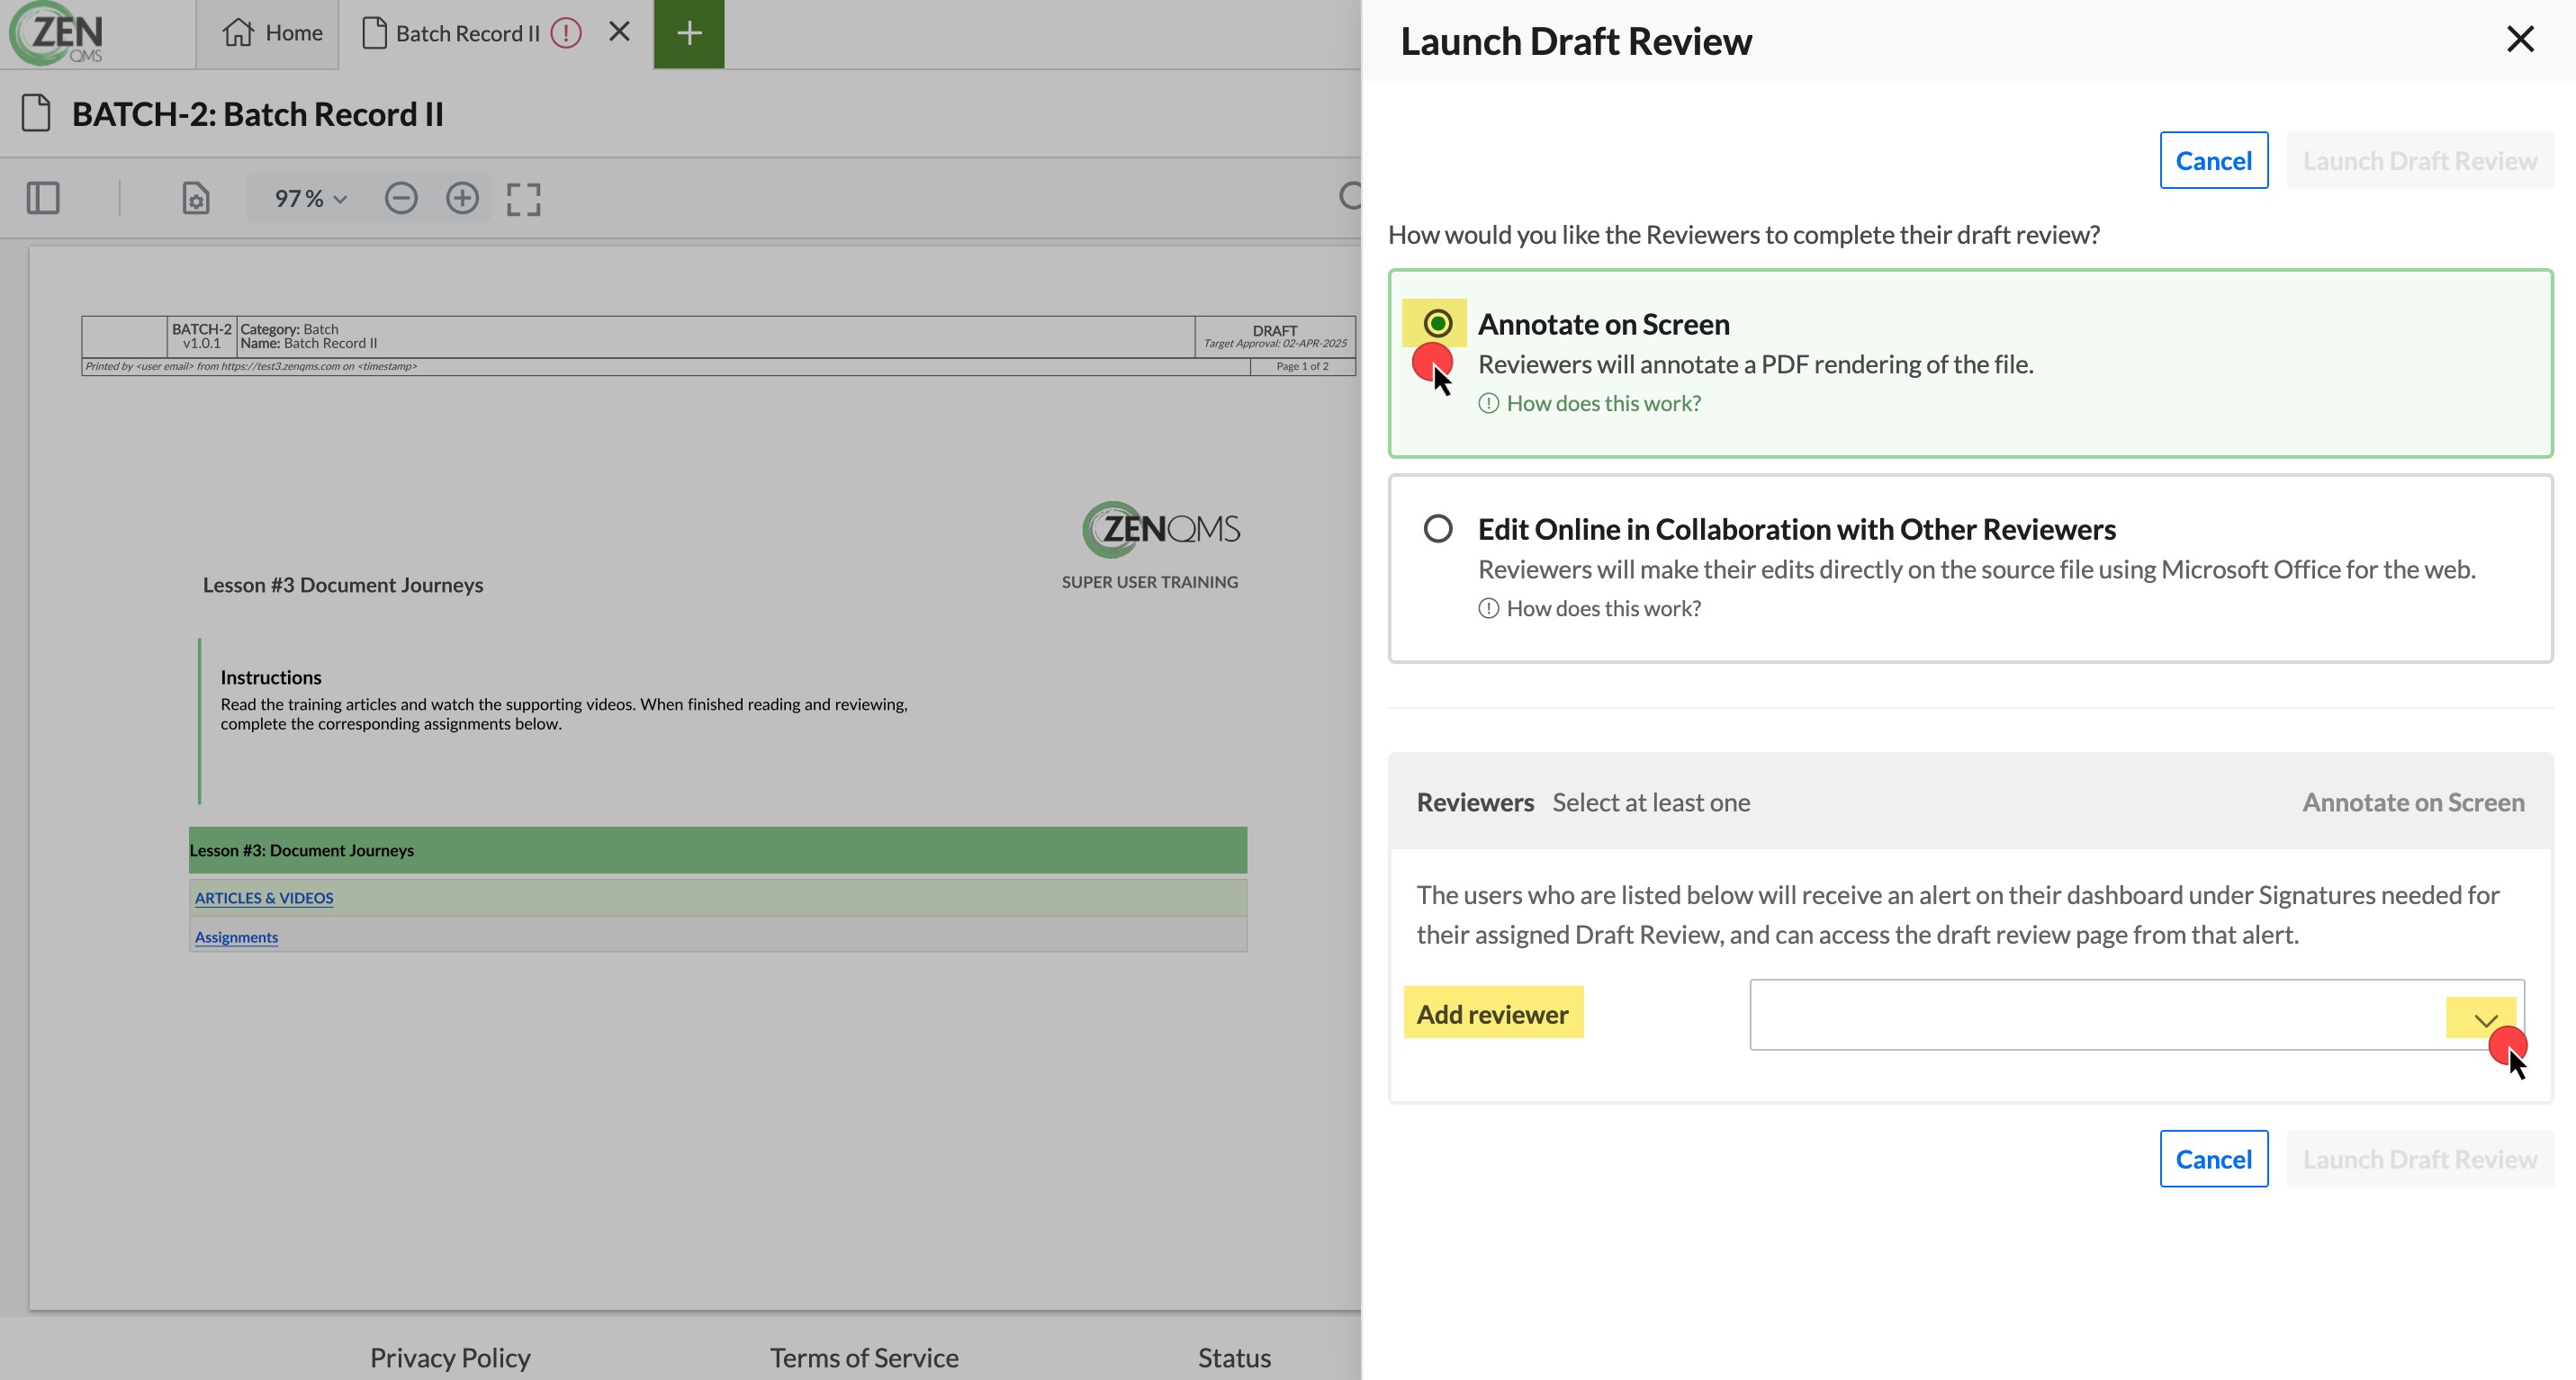Expand the 97% zoom level dropdown
2576x1380 pixels.
pos(310,198)
